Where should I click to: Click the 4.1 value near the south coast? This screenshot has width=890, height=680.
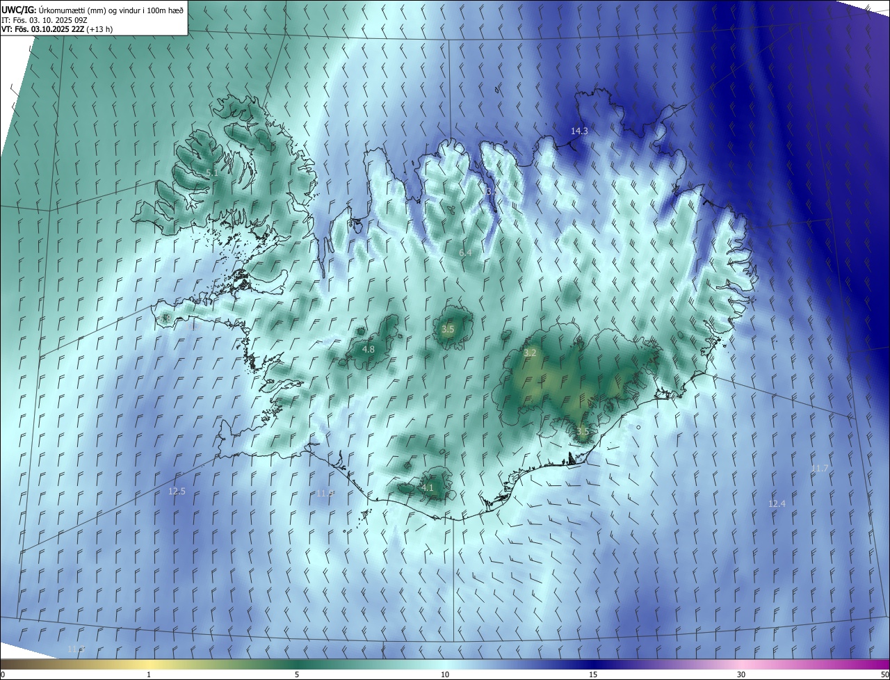[427, 487]
